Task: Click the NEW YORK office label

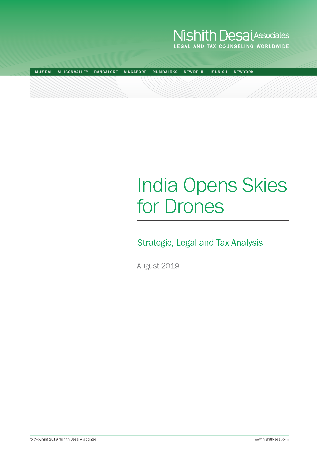Action: (x=244, y=72)
